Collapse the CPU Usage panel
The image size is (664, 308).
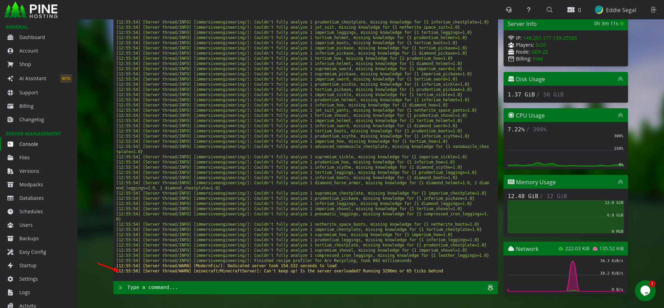tap(620, 115)
